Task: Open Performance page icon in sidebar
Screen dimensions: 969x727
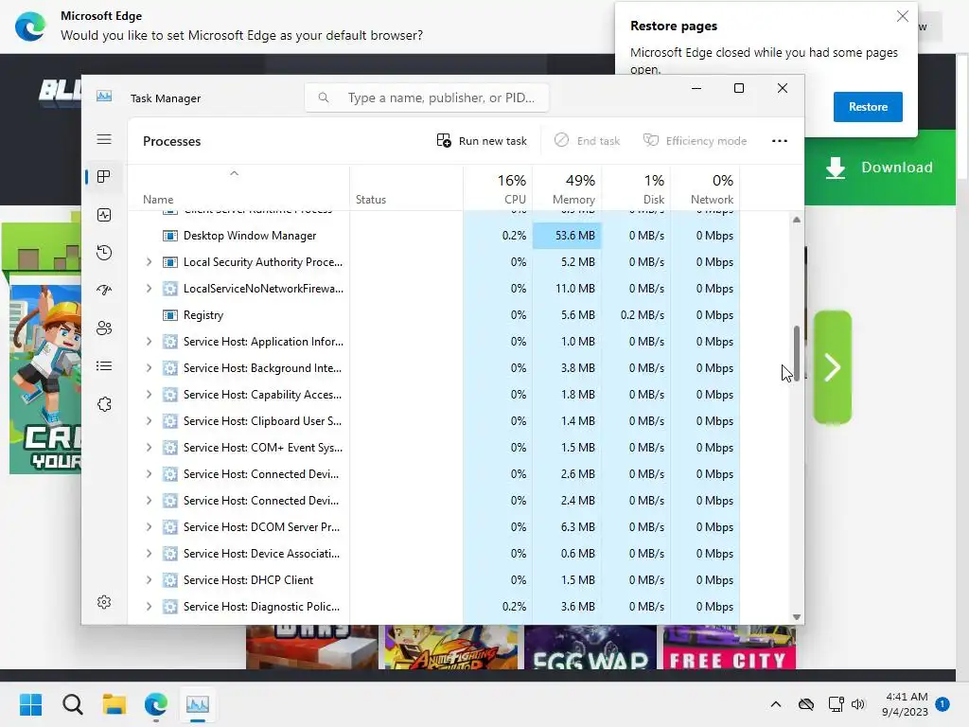Action: [x=104, y=215]
